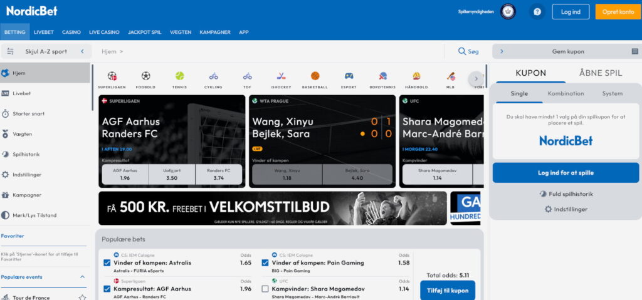Select the System bet tab

click(612, 94)
